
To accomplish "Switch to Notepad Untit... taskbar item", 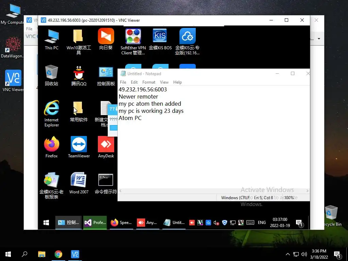I will click(x=174, y=223).
